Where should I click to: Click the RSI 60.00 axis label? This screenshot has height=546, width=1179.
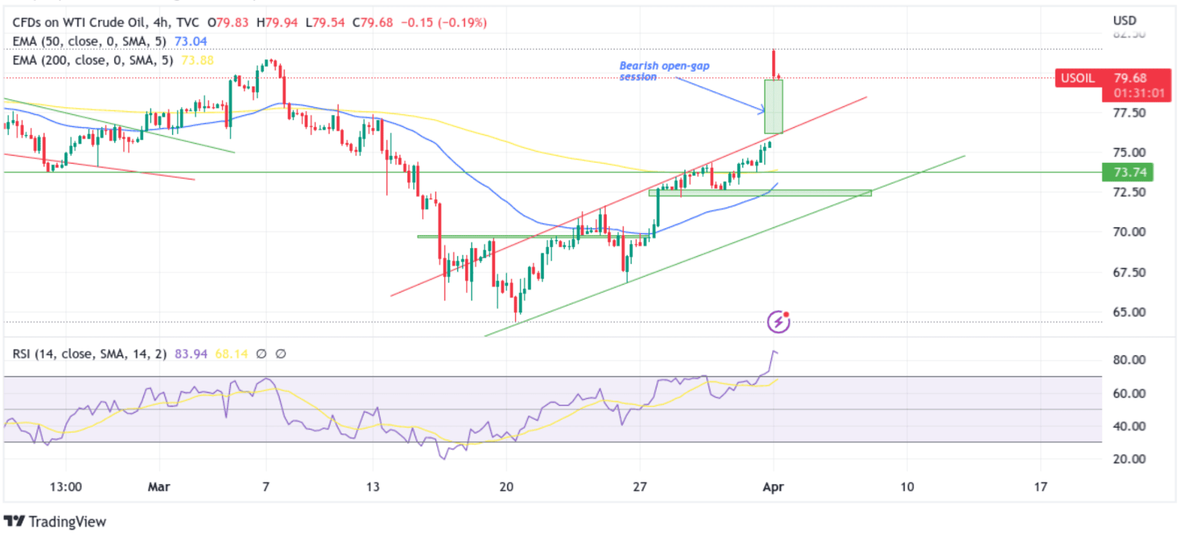(x=1129, y=394)
